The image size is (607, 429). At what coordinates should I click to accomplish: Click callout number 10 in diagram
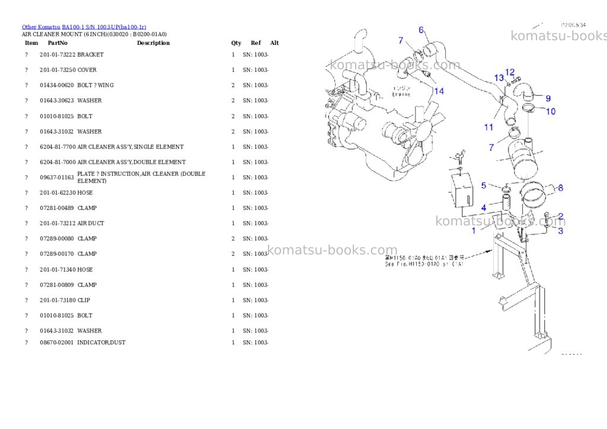pyautogui.click(x=551, y=112)
